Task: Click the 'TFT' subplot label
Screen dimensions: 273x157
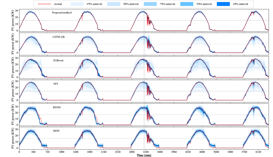Action: point(56,84)
